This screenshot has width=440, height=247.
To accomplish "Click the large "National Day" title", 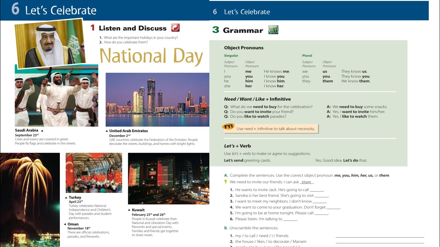I will [x=151, y=57].
